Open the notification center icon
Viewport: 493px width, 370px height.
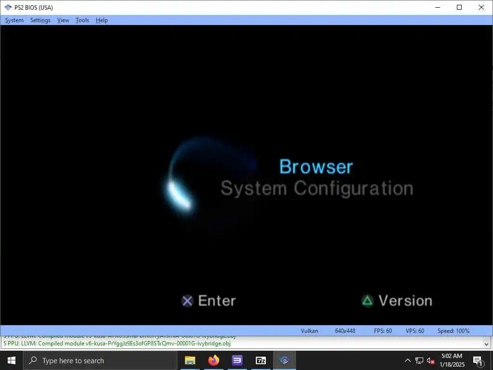point(477,360)
